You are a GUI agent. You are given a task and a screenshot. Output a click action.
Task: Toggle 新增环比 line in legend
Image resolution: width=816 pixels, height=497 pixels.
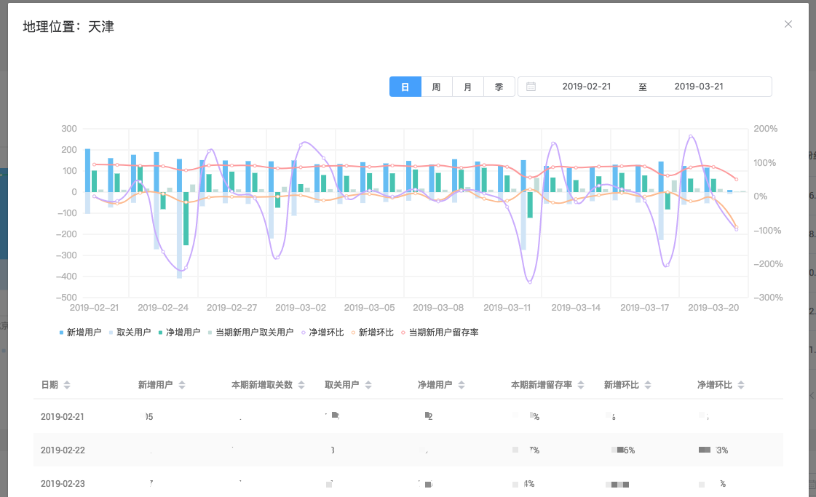(x=372, y=333)
